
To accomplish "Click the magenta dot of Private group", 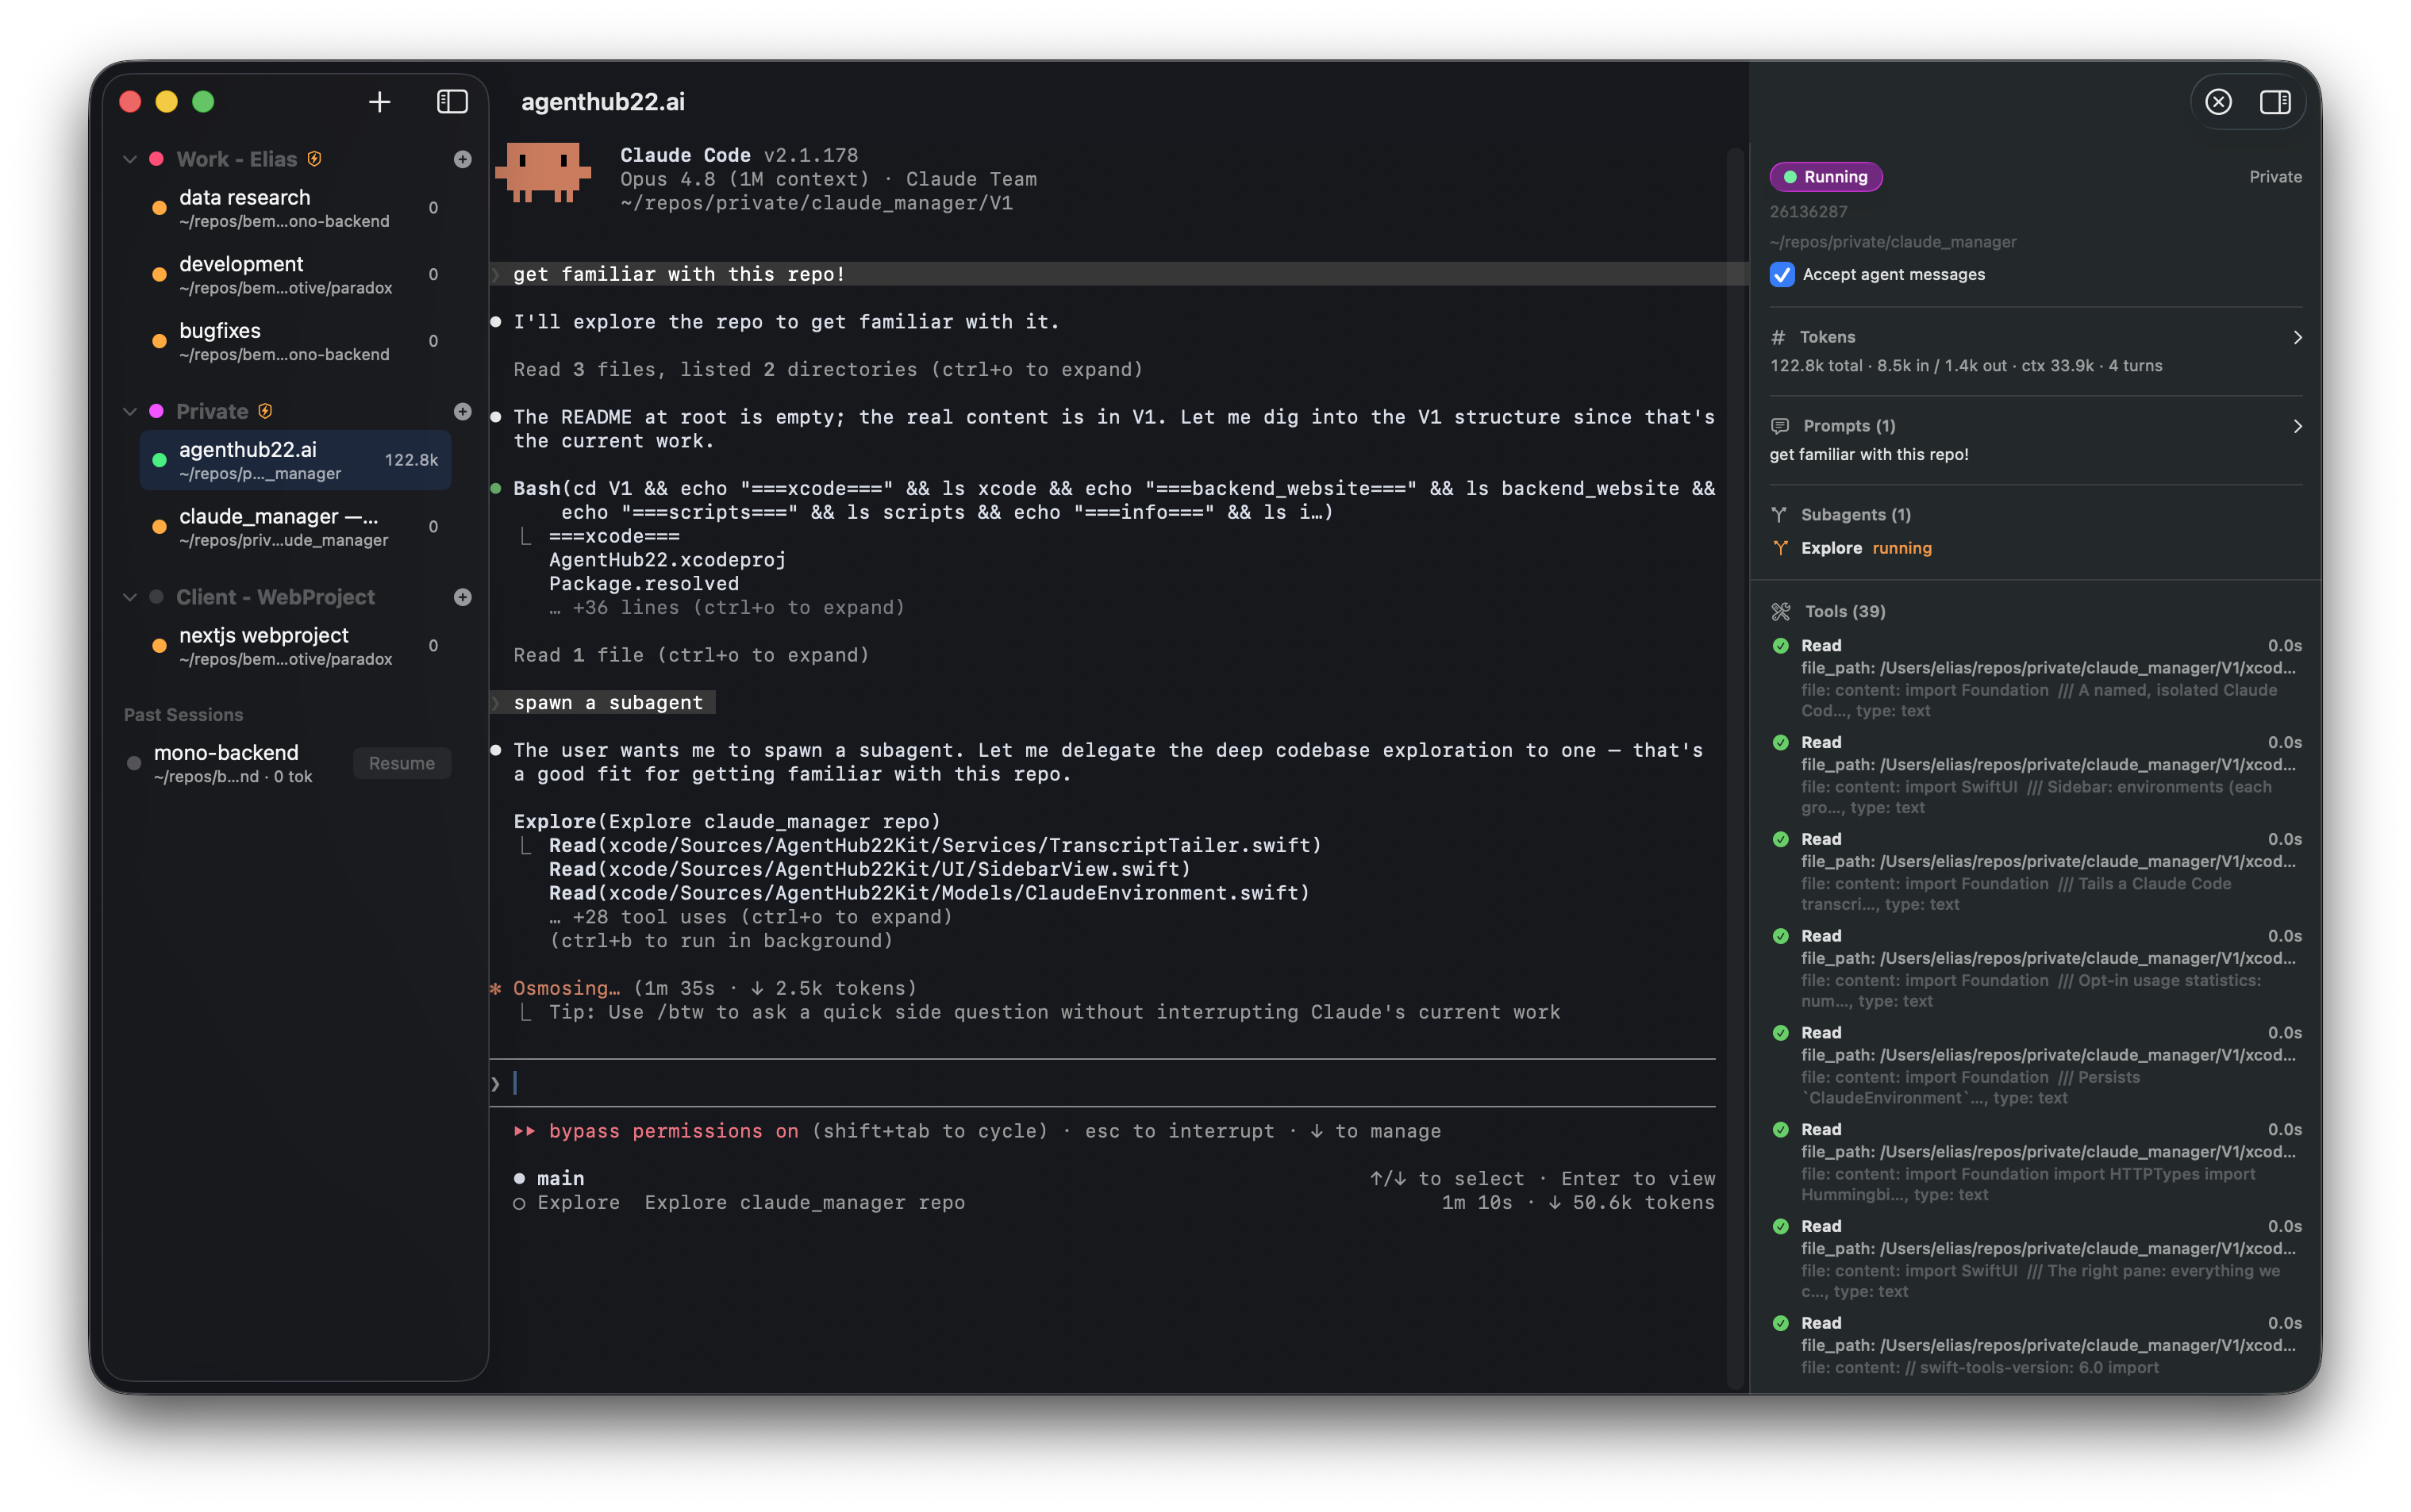I will 157,411.
